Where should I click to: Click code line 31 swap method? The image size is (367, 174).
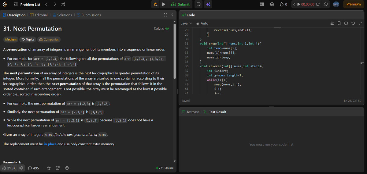click(230, 44)
